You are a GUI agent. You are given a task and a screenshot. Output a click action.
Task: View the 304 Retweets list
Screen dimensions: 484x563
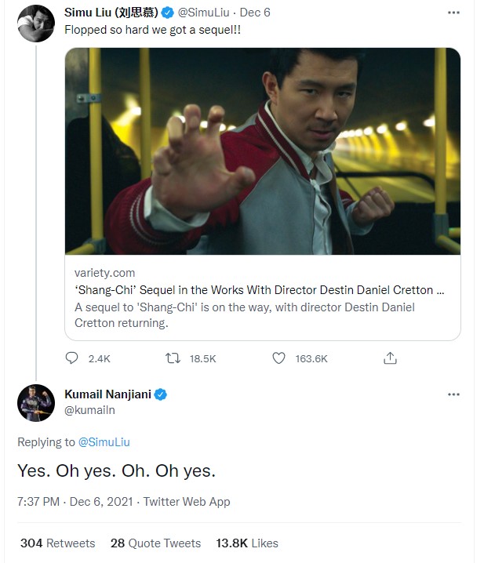click(x=58, y=543)
